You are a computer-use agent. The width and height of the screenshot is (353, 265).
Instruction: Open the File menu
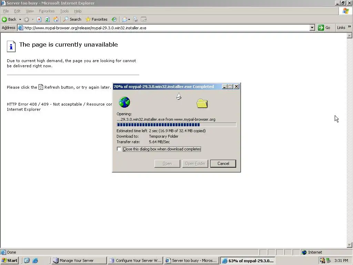pyautogui.click(x=6, y=11)
